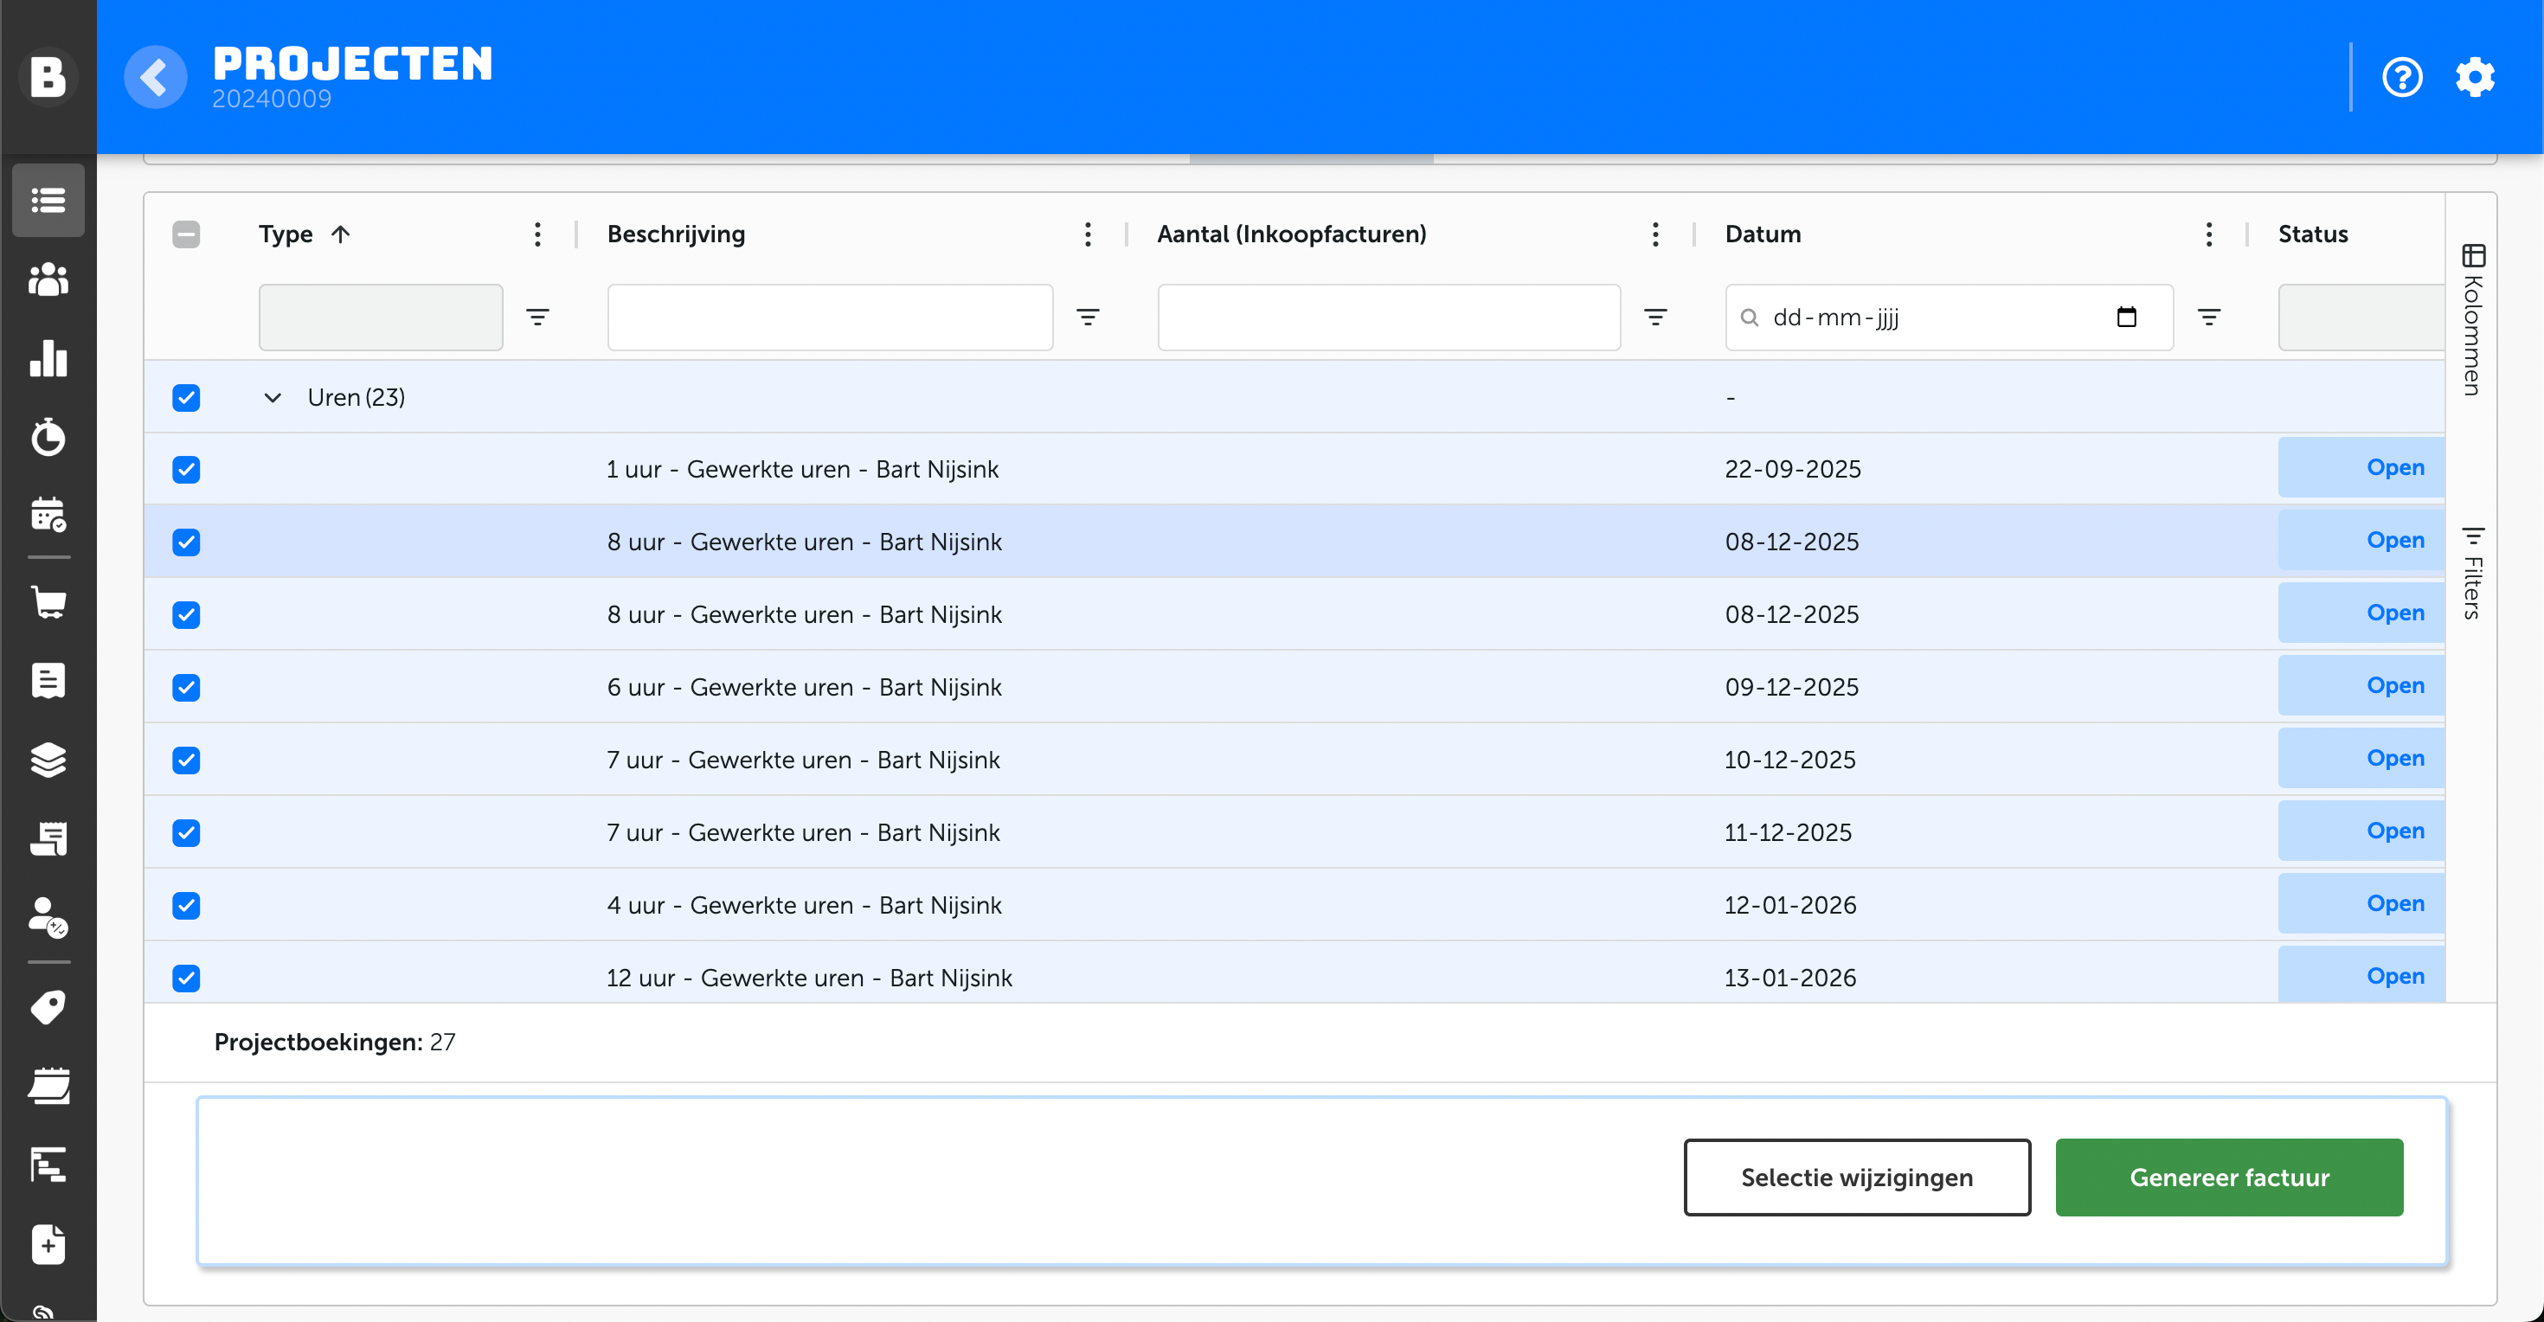
Task: Open the invoice printer sidebar icon
Action: (x=48, y=838)
